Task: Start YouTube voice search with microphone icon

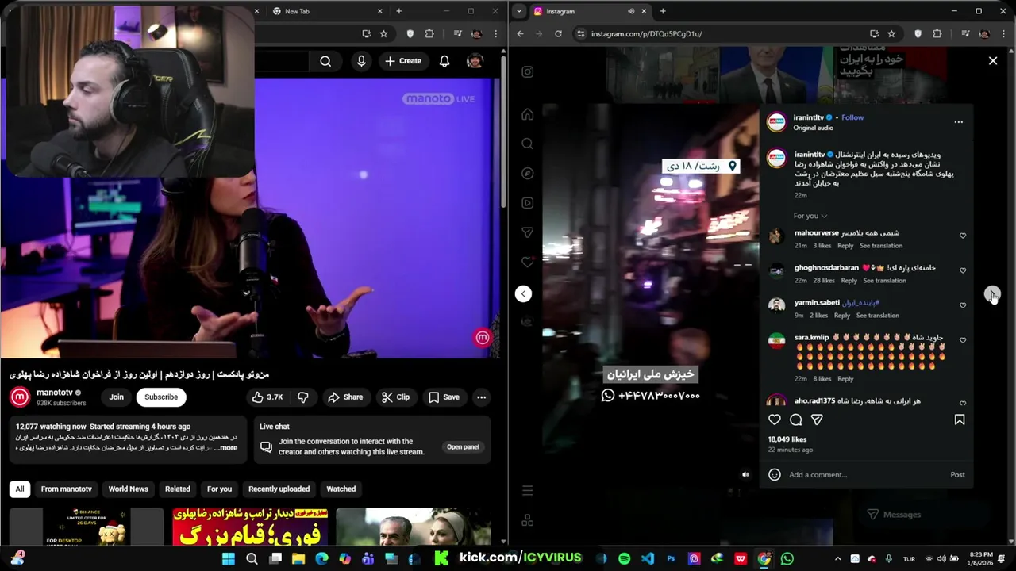Action: 361,61
